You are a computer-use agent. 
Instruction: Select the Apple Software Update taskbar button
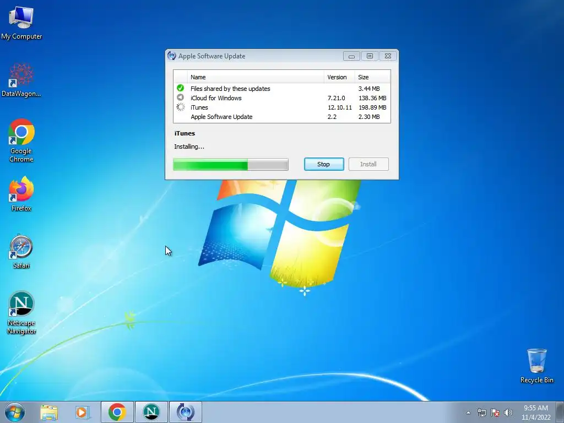185,412
